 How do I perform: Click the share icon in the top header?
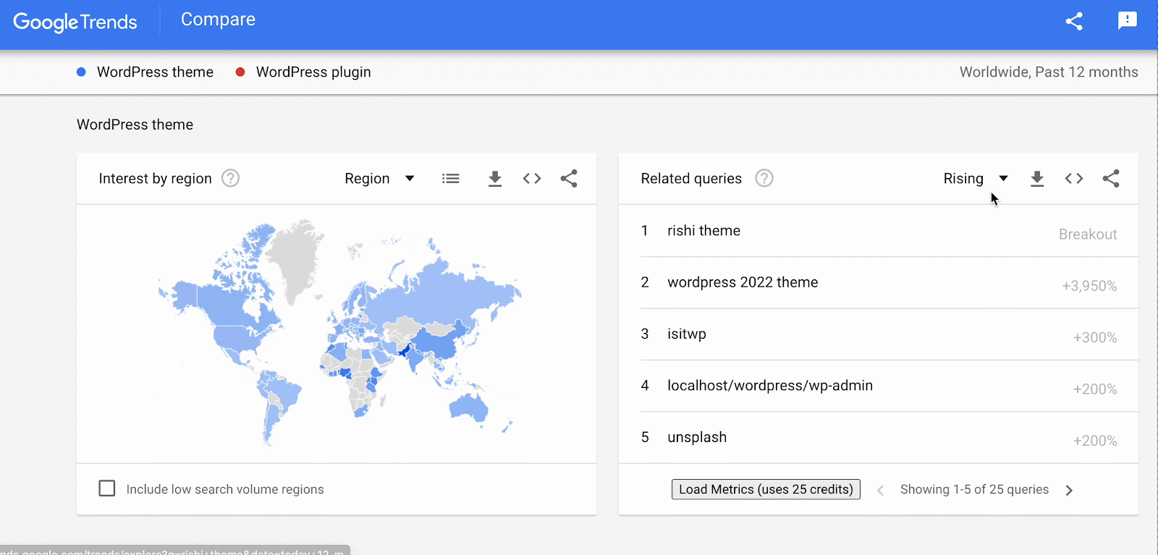(1074, 21)
